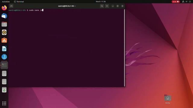Open Ubuntu Software store
Viewport: 193px width, 108px height.
click(x=4, y=40)
